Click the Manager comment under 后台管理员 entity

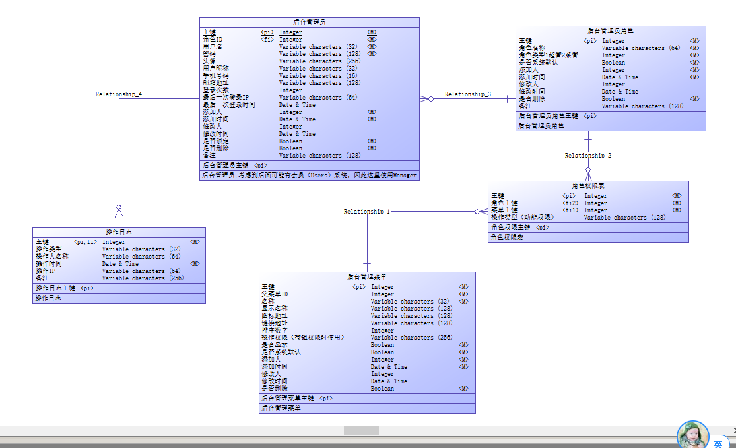pos(310,176)
